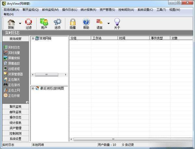Expand the 本地网络 tree node
Screen dimensions: 195x149
pyautogui.click(x=33, y=38)
